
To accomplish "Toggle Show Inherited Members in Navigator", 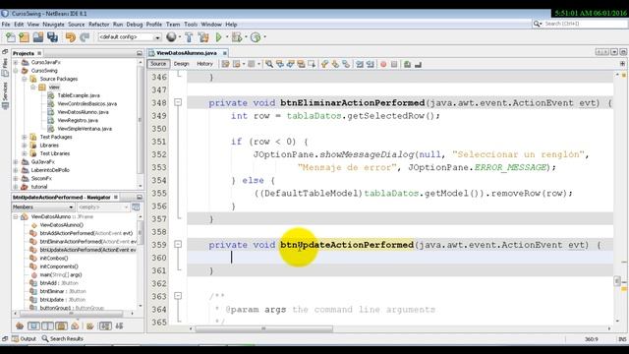I will (20, 325).
